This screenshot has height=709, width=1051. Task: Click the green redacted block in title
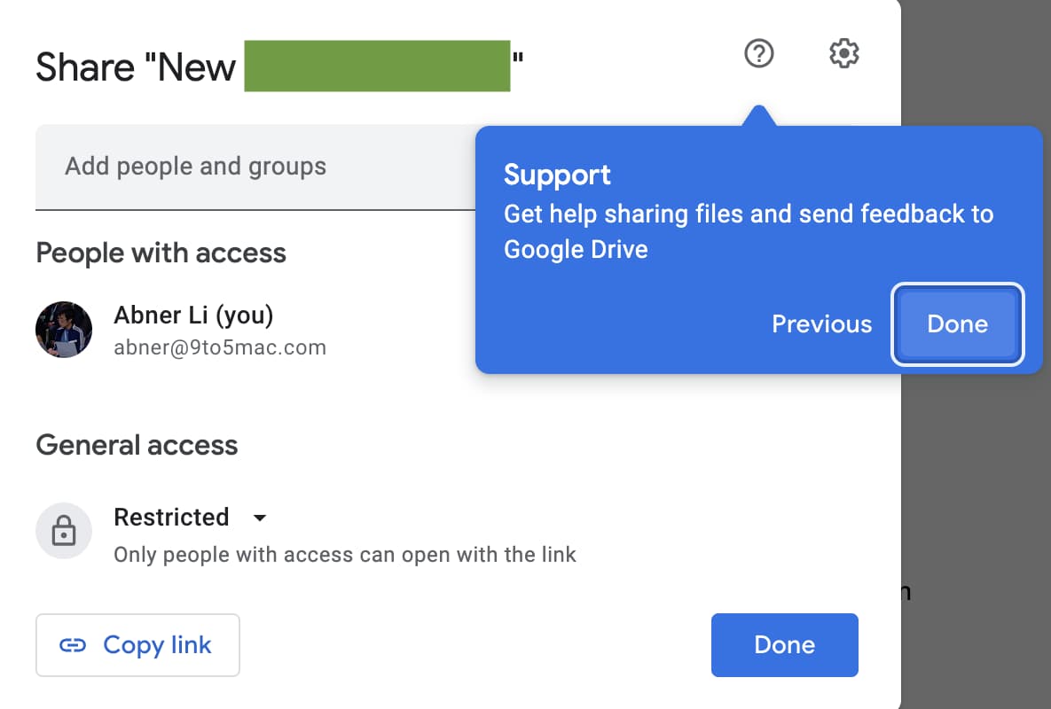[377, 66]
